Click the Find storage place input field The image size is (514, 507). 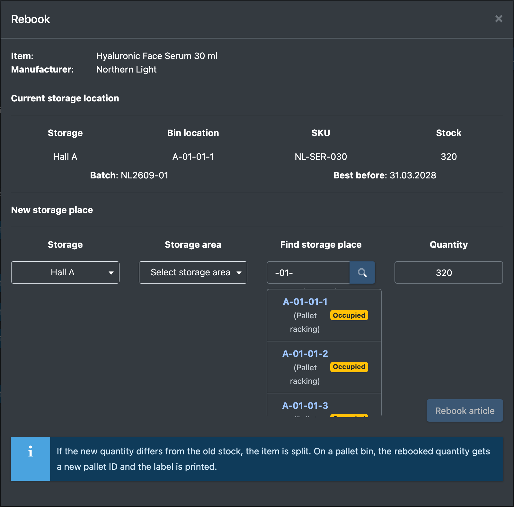point(308,272)
